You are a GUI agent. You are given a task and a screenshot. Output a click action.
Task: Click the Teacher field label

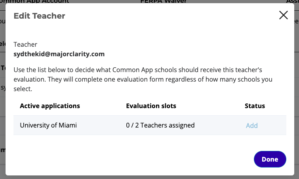click(x=25, y=44)
